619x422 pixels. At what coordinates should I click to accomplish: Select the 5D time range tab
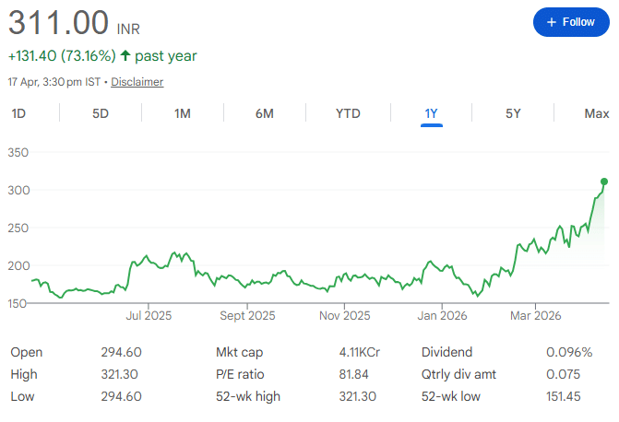coord(101,113)
